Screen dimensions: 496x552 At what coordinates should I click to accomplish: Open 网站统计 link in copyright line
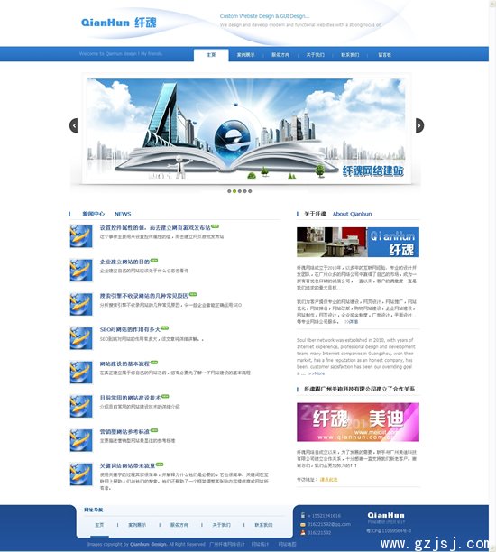coord(260,544)
